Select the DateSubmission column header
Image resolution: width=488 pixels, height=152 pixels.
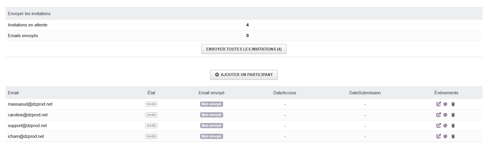pyautogui.click(x=365, y=93)
